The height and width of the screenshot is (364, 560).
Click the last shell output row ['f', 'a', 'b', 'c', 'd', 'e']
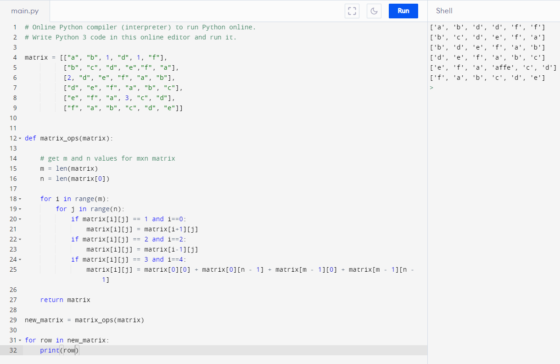(487, 78)
